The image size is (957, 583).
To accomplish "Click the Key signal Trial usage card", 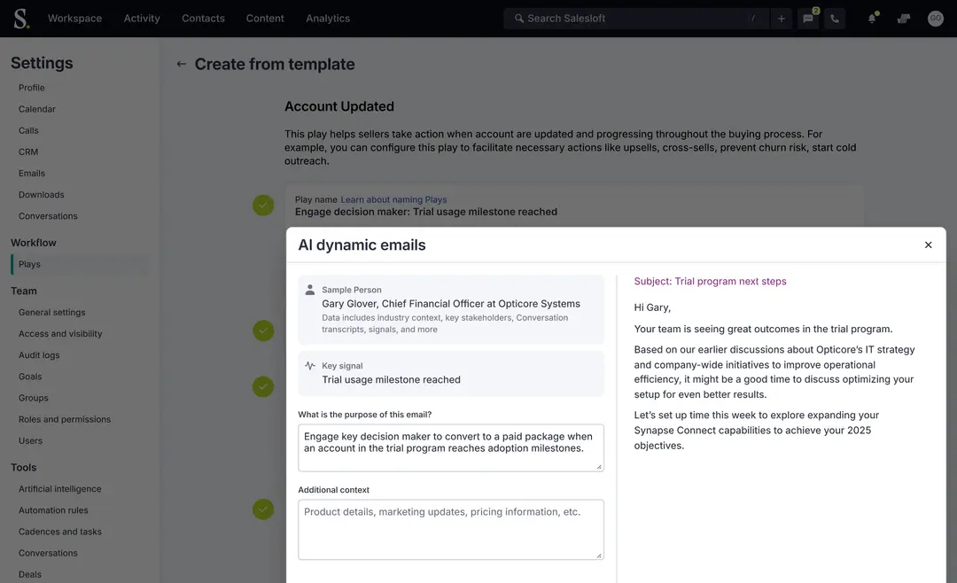I will click(x=451, y=373).
